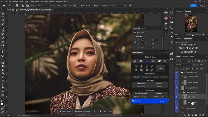Toggle the link width and height icon
Screen dimensions: 208x117
coord(135,42)
